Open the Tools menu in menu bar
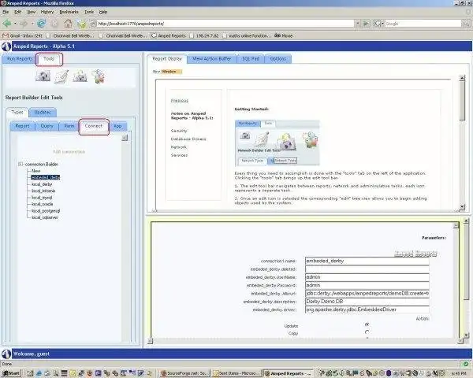 click(89, 12)
